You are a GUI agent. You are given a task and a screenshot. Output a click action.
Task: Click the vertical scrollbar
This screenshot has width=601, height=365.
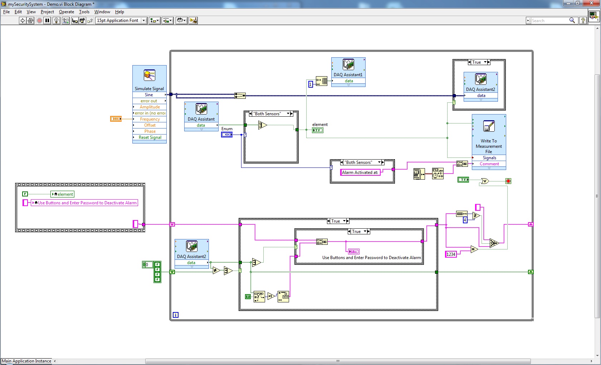pos(597,196)
